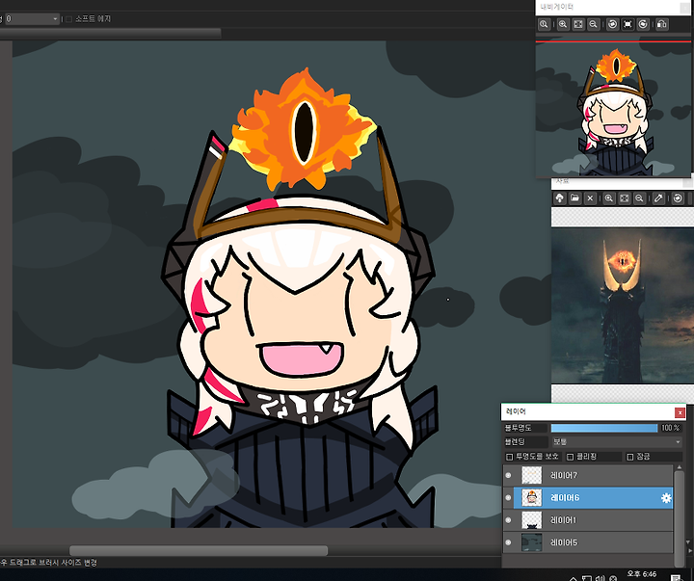This screenshot has width=694, height=581.
Task: Zoom in using the Navigator panel
Action: [563, 24]
